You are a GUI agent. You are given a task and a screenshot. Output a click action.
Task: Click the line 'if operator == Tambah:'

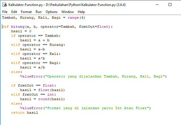click(x=36, y=36)
